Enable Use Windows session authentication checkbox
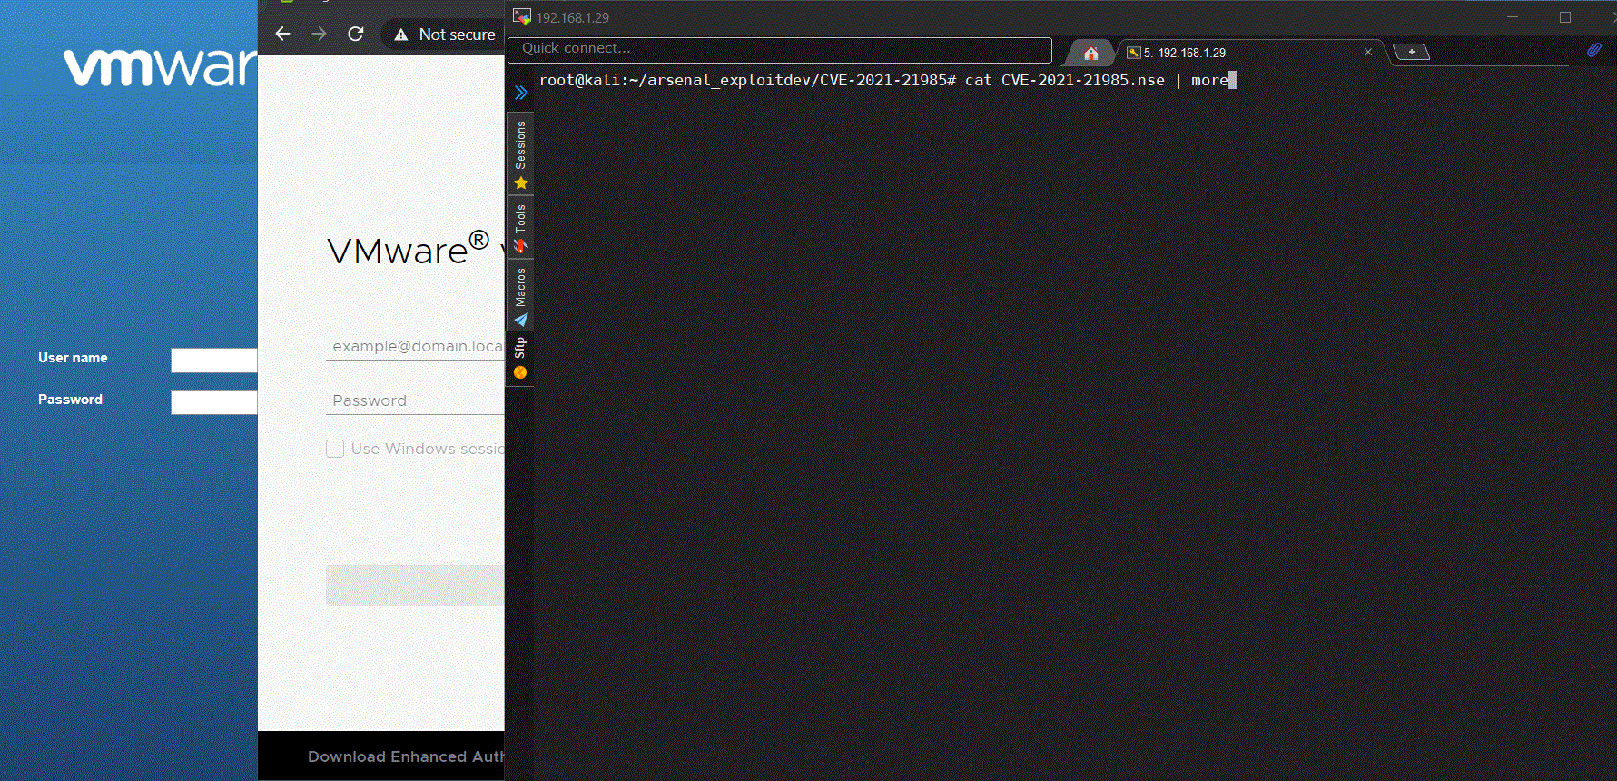Viewport: 1617px width, 781px height. tap(335, 449)
